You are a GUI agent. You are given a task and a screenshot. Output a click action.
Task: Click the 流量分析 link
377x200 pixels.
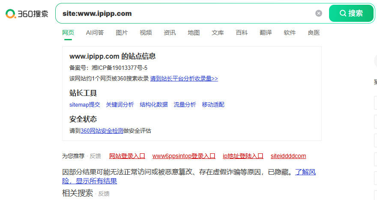point(185,104)
